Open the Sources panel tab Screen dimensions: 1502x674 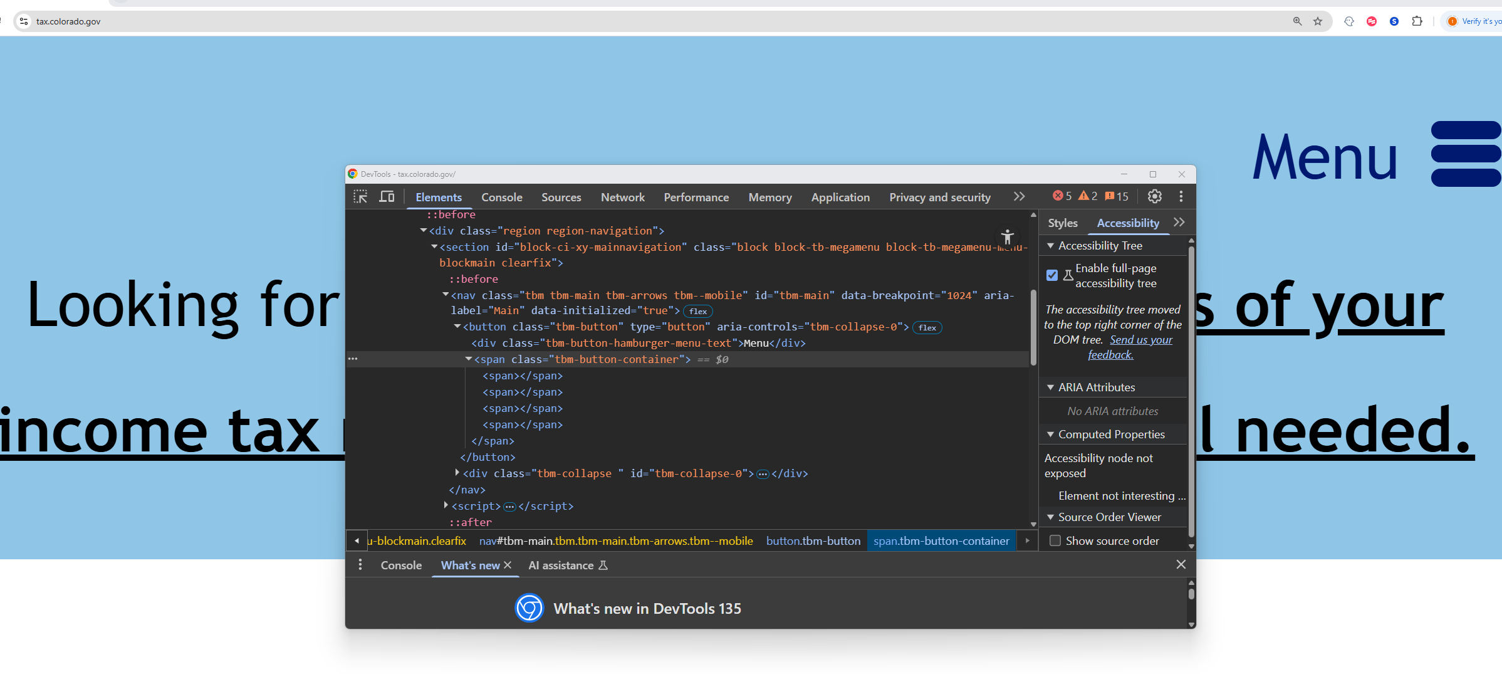point(561,197)
